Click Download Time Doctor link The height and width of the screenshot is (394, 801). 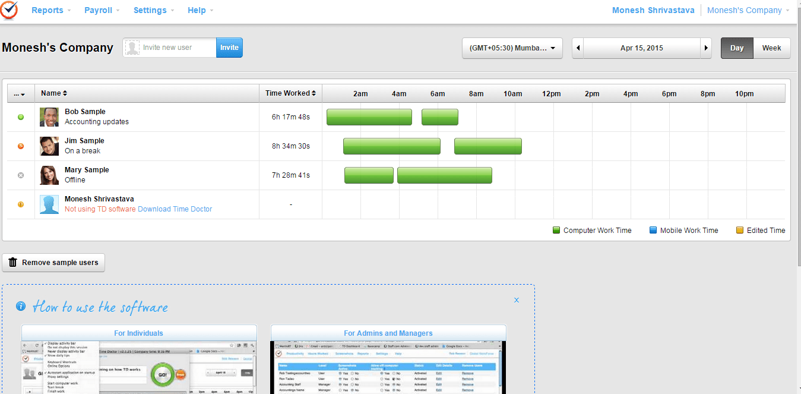click(x=175, y=209)
